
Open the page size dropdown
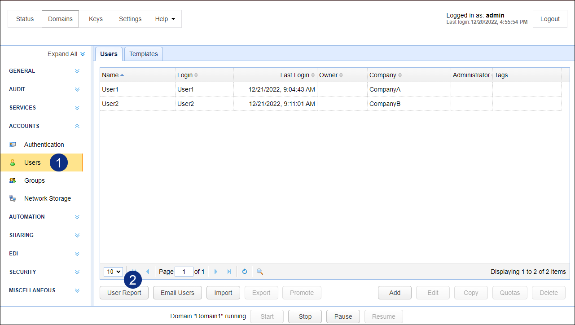[113, 272]
